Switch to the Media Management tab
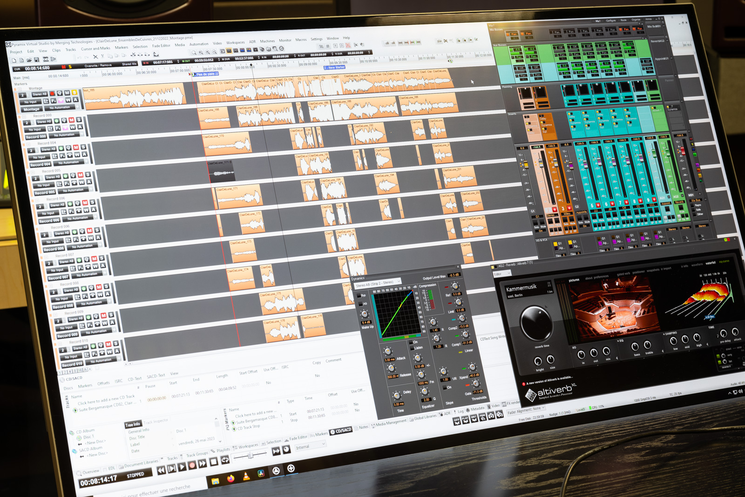The height and width of the screenshot is (497, 745). tap(389, 423)
